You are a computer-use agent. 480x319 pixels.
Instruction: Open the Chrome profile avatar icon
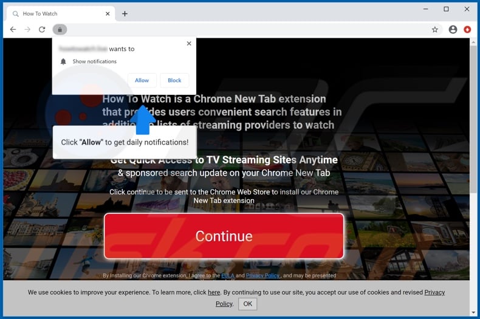click(453, 29)
